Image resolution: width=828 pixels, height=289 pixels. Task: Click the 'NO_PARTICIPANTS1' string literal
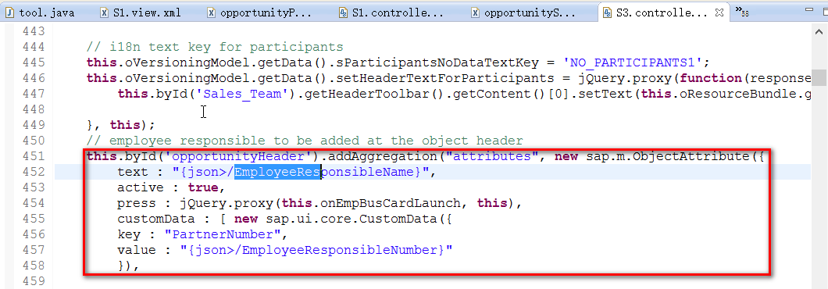[633, 62]
